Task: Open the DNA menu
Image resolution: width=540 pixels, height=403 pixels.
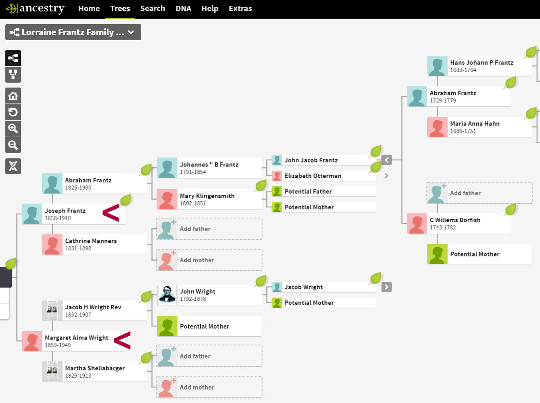Action: 183,9
